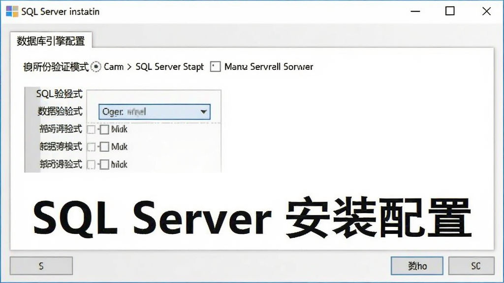Click the 赘ho button
This screenshot has height=283, width=504.
[x=417, y=266]
